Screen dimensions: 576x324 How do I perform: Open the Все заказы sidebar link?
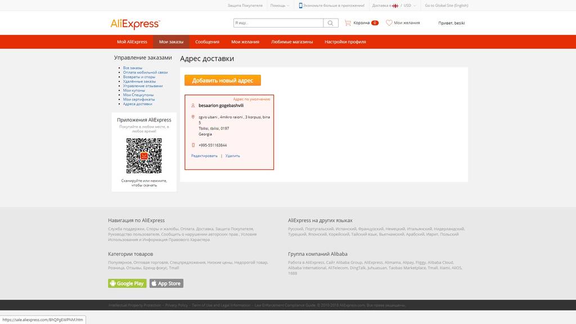click(x=133, y=68)
